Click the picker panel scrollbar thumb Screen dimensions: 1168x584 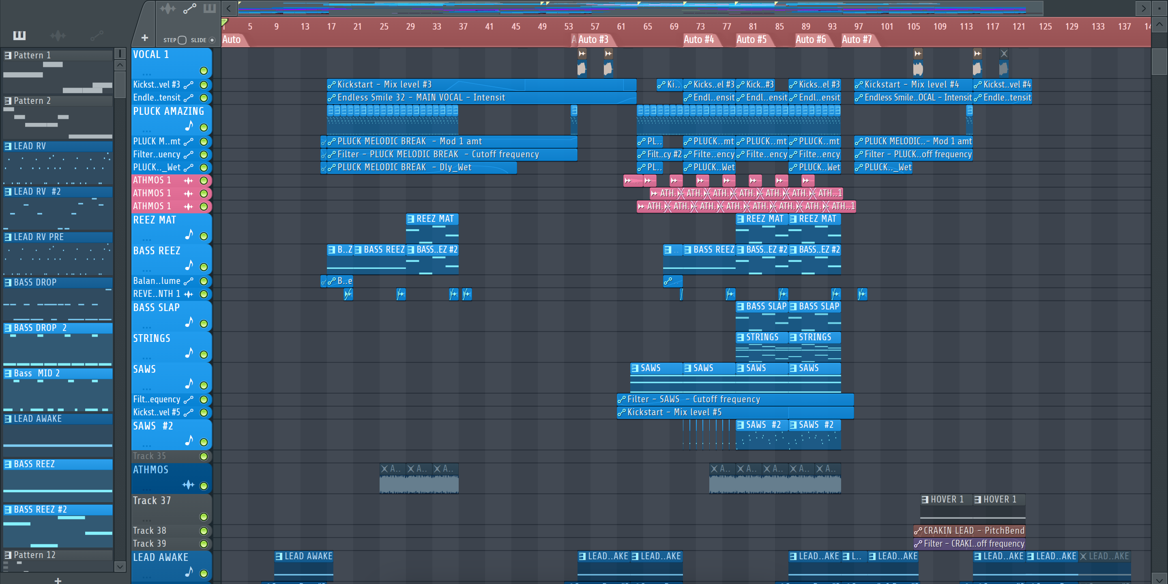pos(120,84)
